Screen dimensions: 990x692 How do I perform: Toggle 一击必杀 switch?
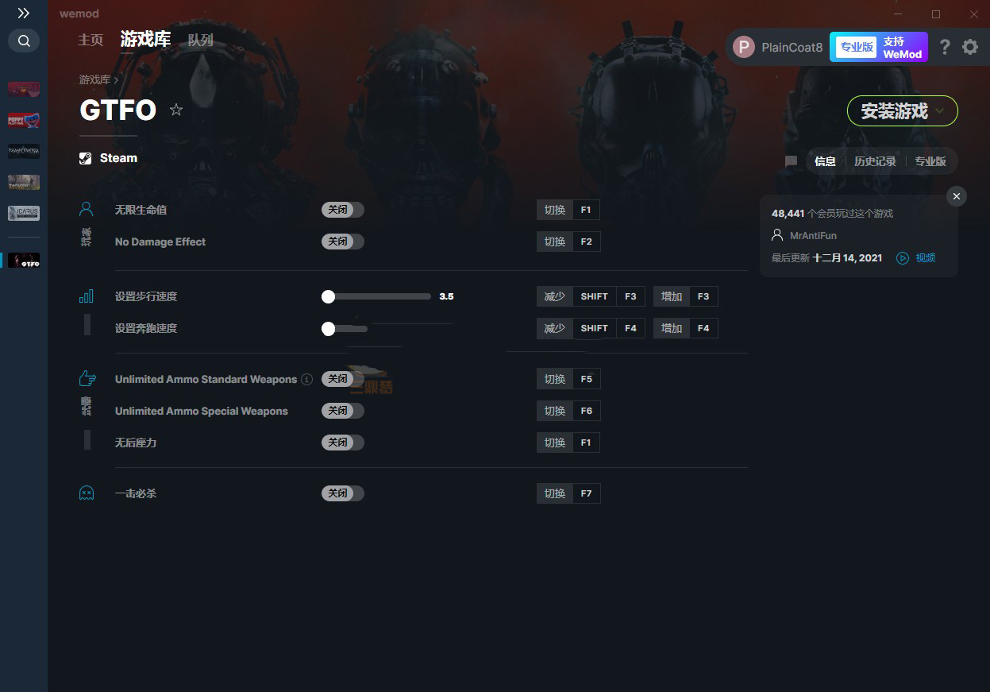pyautogui.click(x=343, y=493)
